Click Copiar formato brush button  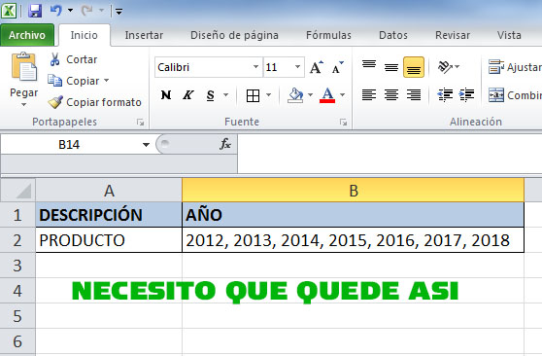click(x=95, y=102)
